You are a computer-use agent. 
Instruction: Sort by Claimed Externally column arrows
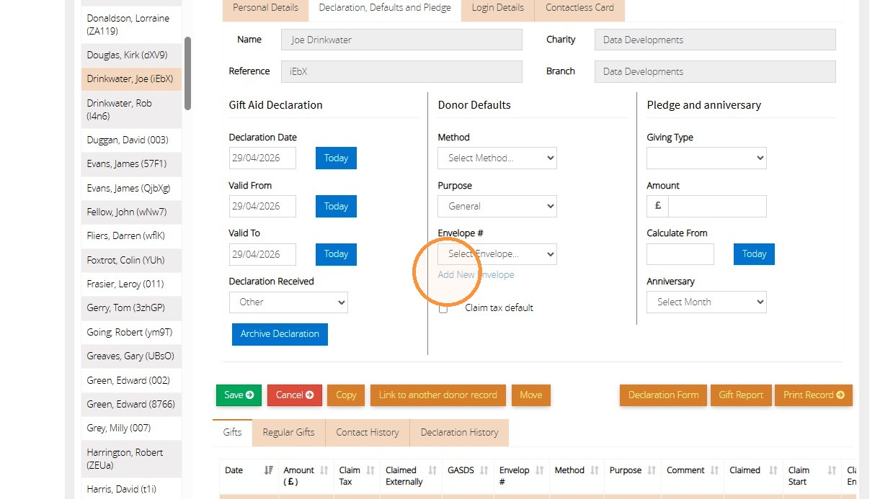tap(432, 470)
